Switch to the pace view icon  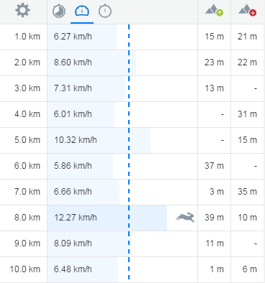(x=59, y=11)
